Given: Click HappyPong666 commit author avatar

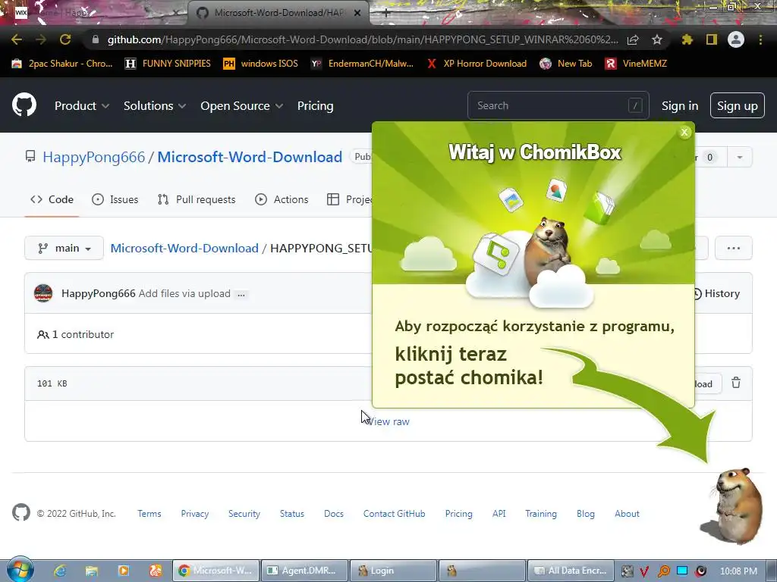Looking at the screenshot, I should point(43,293).
